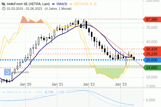Click the MACD value -1,258
This screenshot has height=107, width=161.
60,92
